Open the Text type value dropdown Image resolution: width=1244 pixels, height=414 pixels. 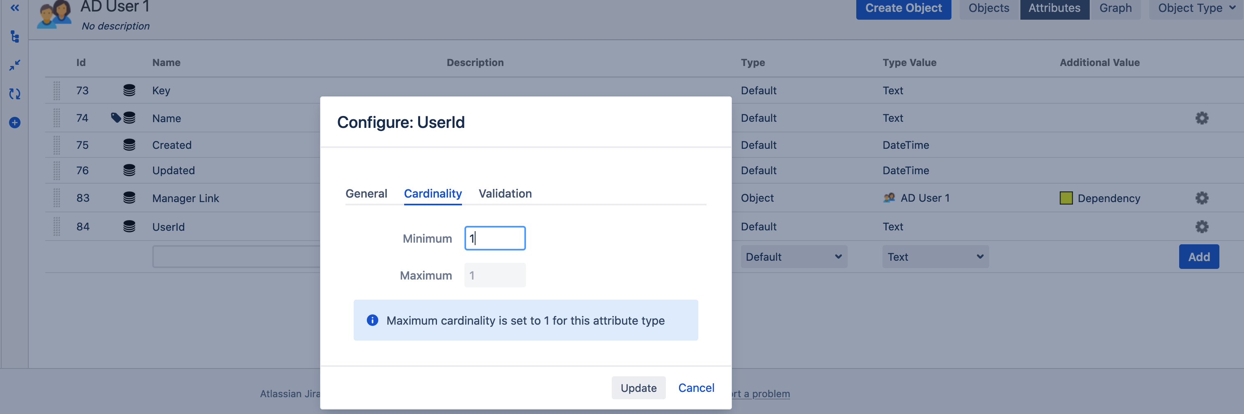935,257
